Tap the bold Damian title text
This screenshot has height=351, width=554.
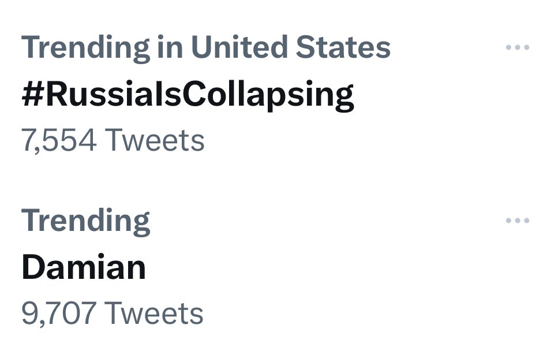[x=84, y=267]
